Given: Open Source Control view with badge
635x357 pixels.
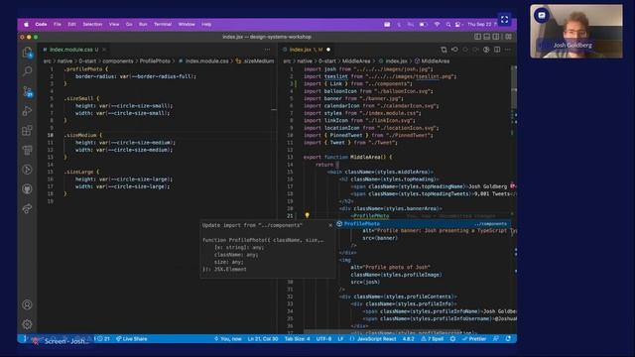Looking at the screenshot, I should 27,91.
